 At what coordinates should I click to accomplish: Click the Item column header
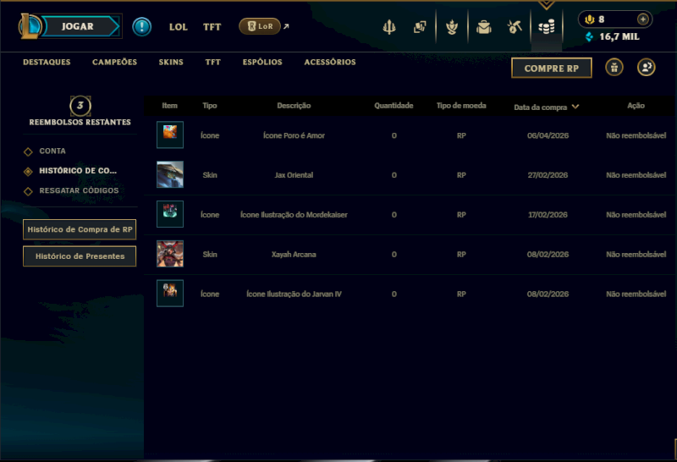tap(169, 106)
